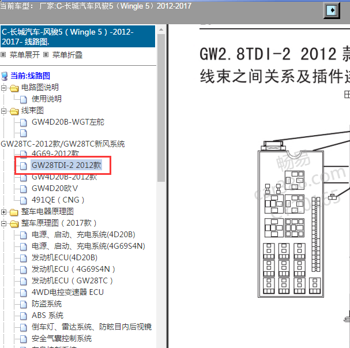Collapse the 线束图 tree node

pos(3,111)
